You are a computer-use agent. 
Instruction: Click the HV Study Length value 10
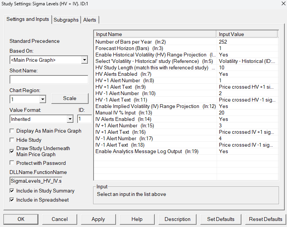pos(222,68)
